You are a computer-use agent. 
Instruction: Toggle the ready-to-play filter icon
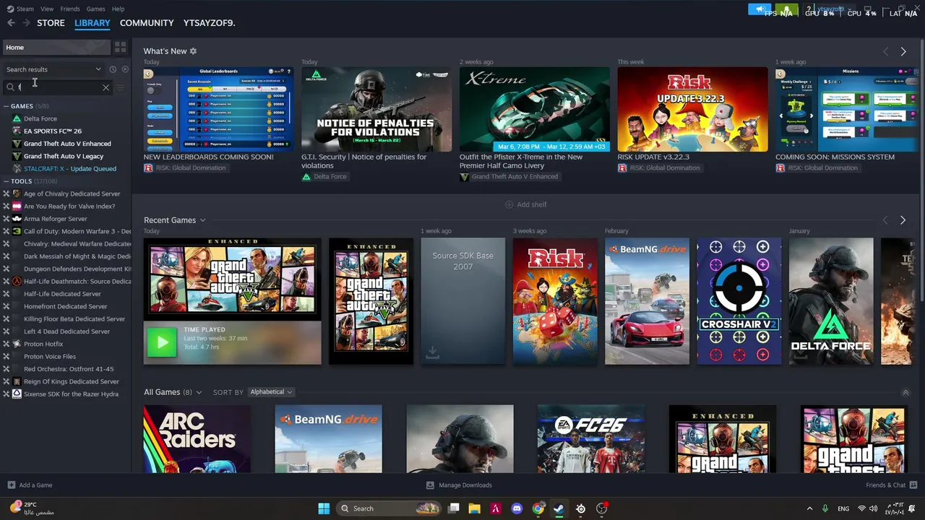(125, 69)
